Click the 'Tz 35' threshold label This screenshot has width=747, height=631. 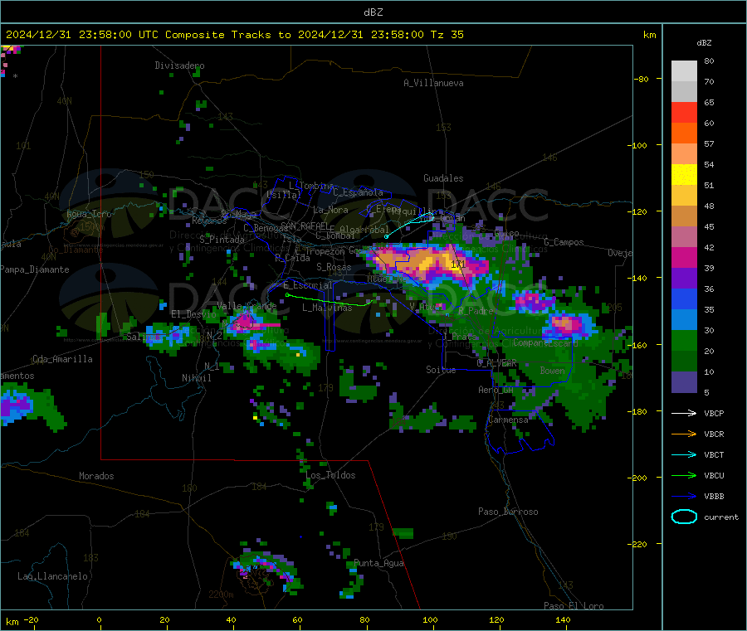[x=447, y=35]
